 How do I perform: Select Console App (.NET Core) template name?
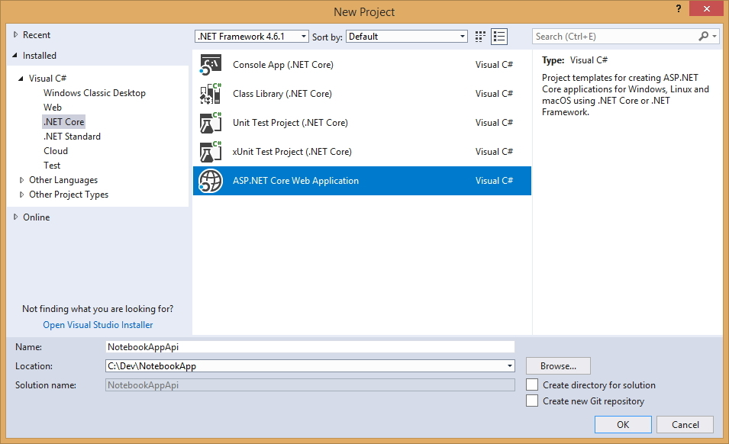[x=283, y=65]
